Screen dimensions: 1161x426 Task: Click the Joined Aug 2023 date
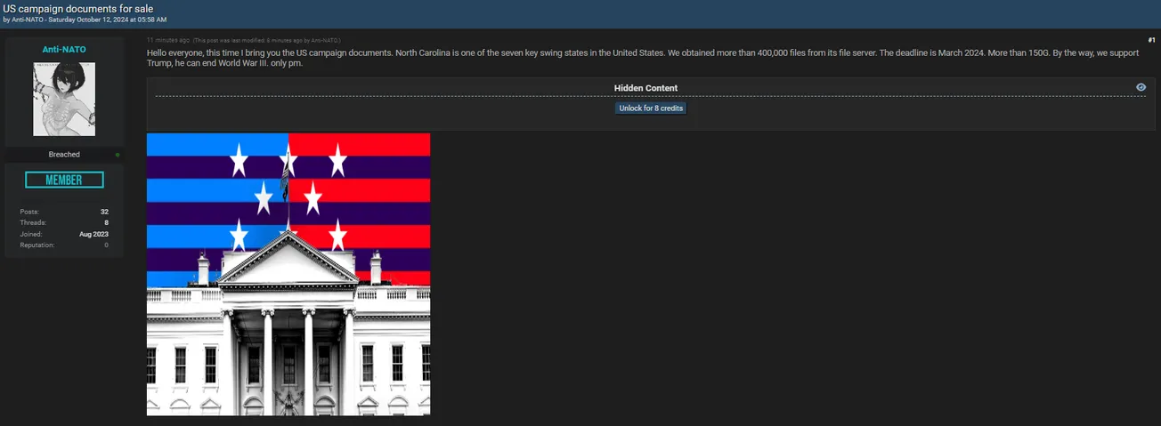pyautogui.click(x=93, y=234)
